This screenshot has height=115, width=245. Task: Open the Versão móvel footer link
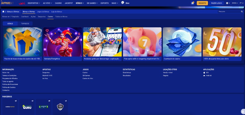(x=168, y=73)
